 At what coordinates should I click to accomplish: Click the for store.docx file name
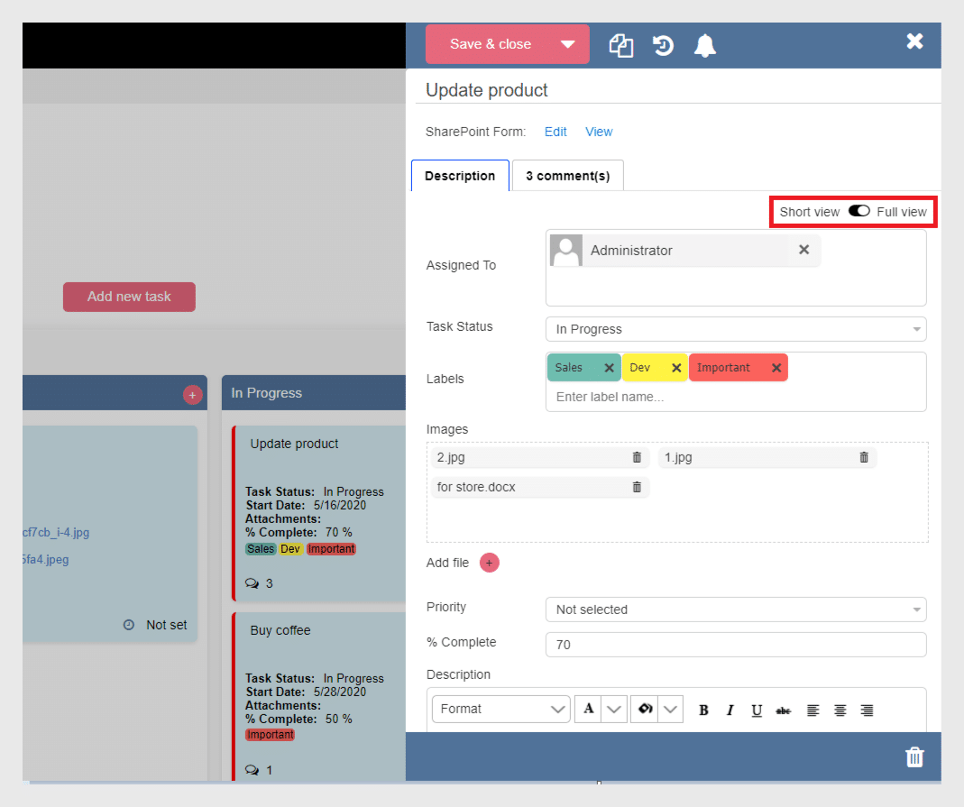tap(476, 487)
